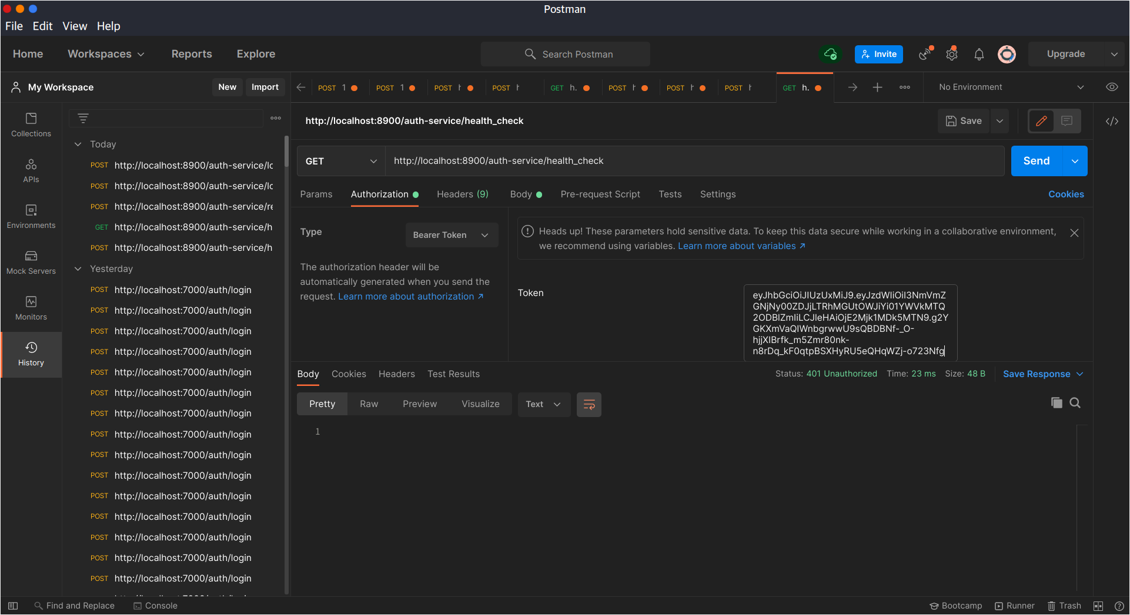Open the APIs sidebar section
The width and height of the screenshot is (1130, 615).
(31, 171)
